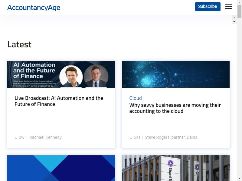Click author Rachael Kennedy
This screenshot has width=242, height=181.
pyautogui.click(x=45, y=137)
